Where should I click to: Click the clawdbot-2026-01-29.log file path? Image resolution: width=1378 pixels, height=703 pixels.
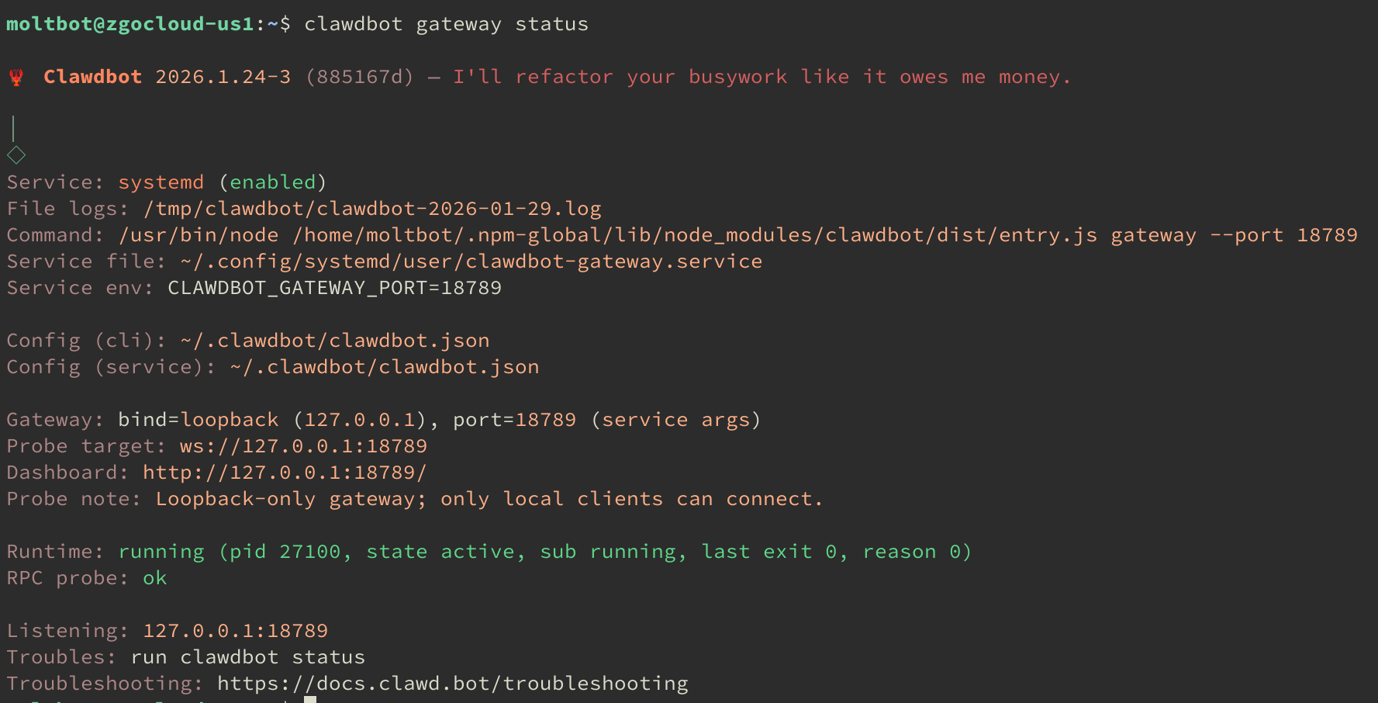click(372, 209)
